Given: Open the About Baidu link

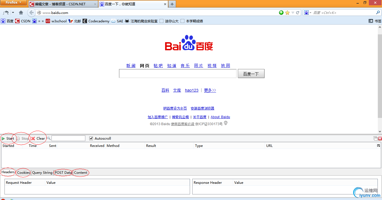Looking at the screenshot, I should coord(220,117).
